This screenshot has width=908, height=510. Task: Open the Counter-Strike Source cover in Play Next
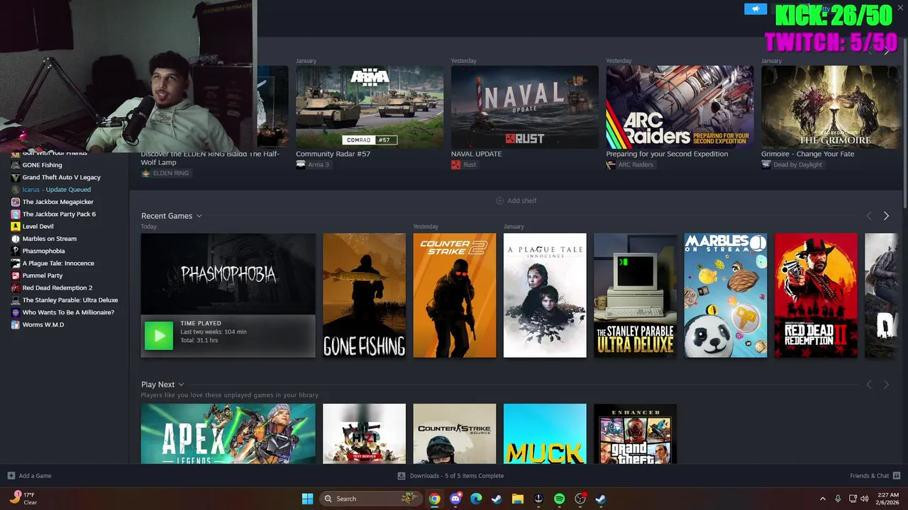[455, 433]
